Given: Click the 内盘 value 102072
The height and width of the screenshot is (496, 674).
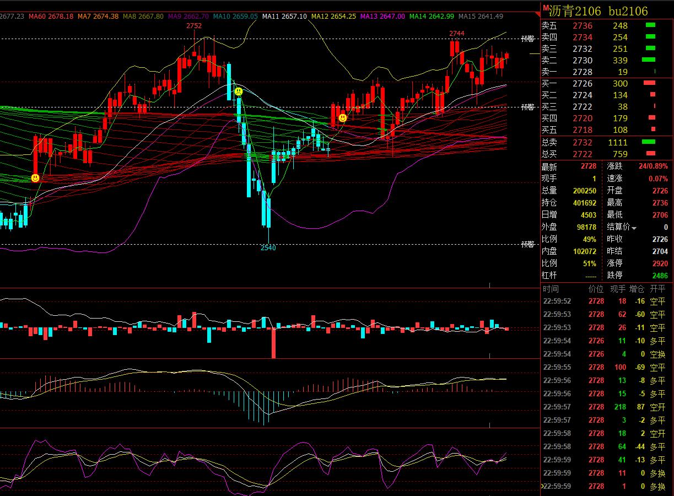Looking at the screenshot, I should click(584, 251).
